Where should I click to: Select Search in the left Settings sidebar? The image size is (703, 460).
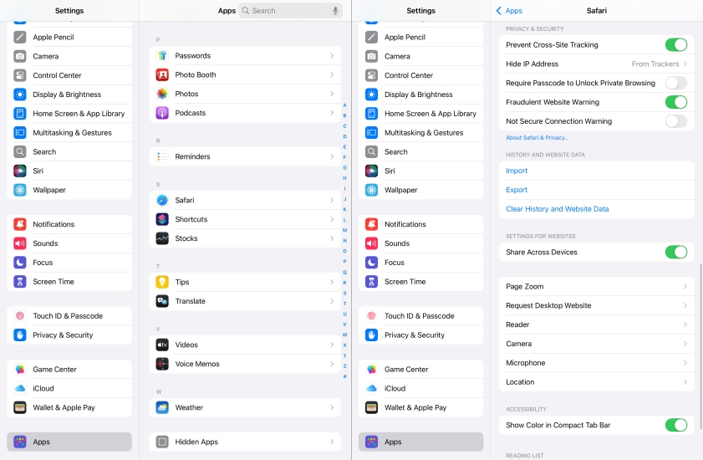[69, 151]
